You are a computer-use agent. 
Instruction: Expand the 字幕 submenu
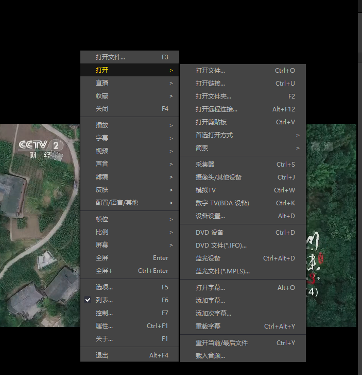[130, 138]
